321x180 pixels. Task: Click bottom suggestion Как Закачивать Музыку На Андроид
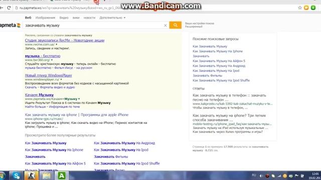(124, 143)
